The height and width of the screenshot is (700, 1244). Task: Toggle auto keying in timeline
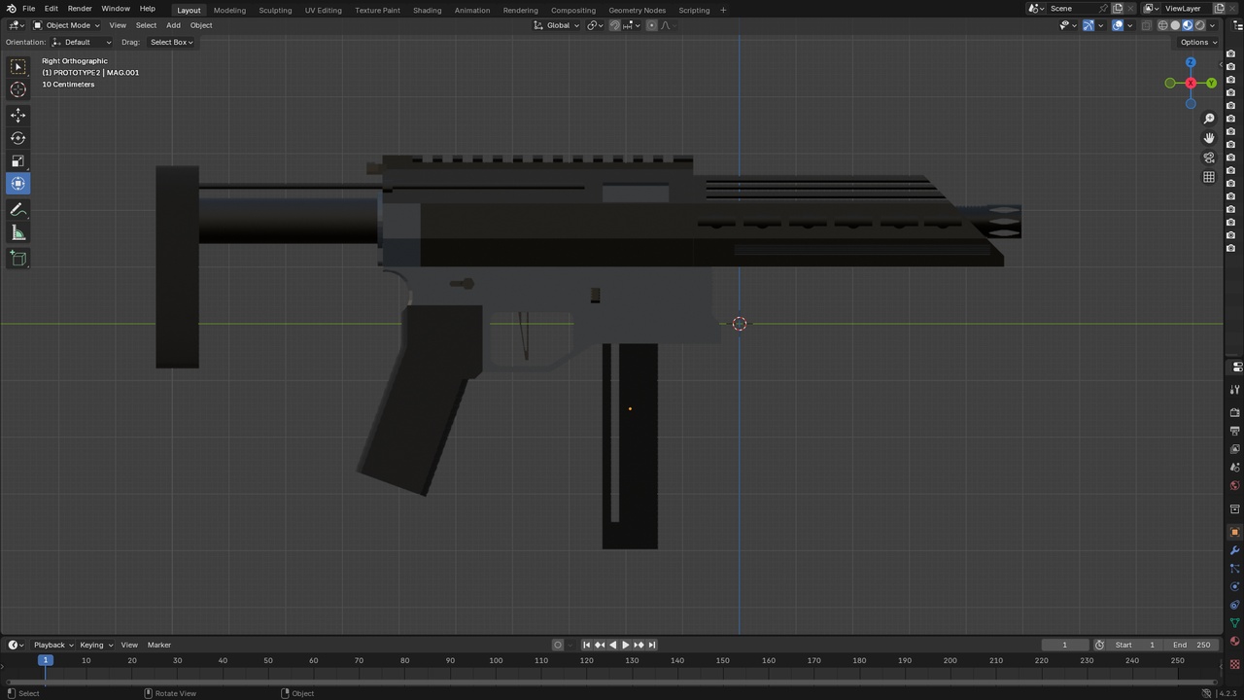[x=558, y=645]
